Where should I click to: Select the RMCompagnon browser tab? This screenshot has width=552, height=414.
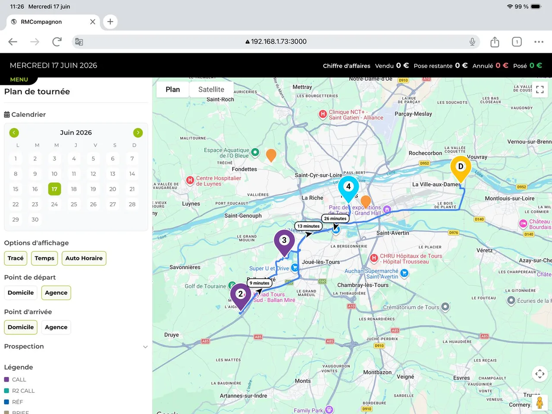(53, 22)
